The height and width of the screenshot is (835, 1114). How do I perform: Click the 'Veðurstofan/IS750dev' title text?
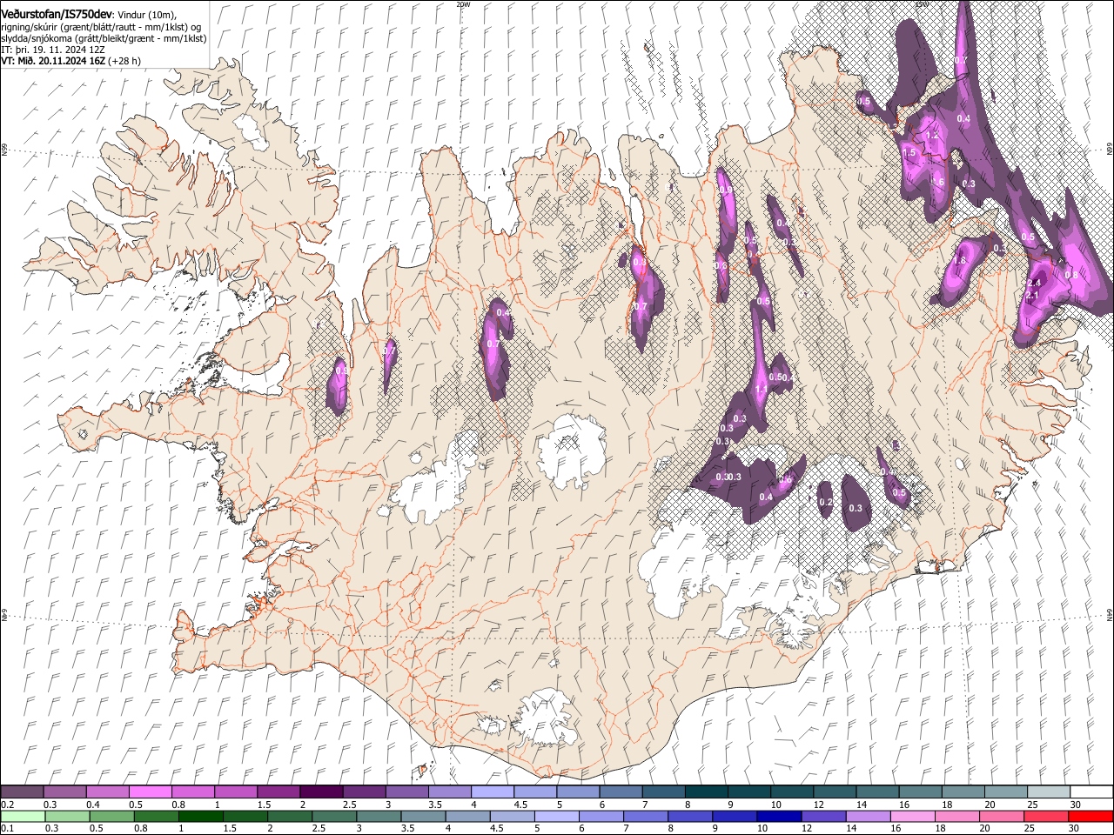(57, 15)
